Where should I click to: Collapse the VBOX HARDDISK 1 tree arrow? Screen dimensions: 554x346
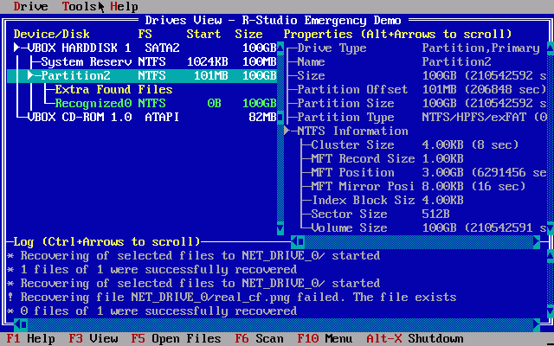click(x=17, y=48)
